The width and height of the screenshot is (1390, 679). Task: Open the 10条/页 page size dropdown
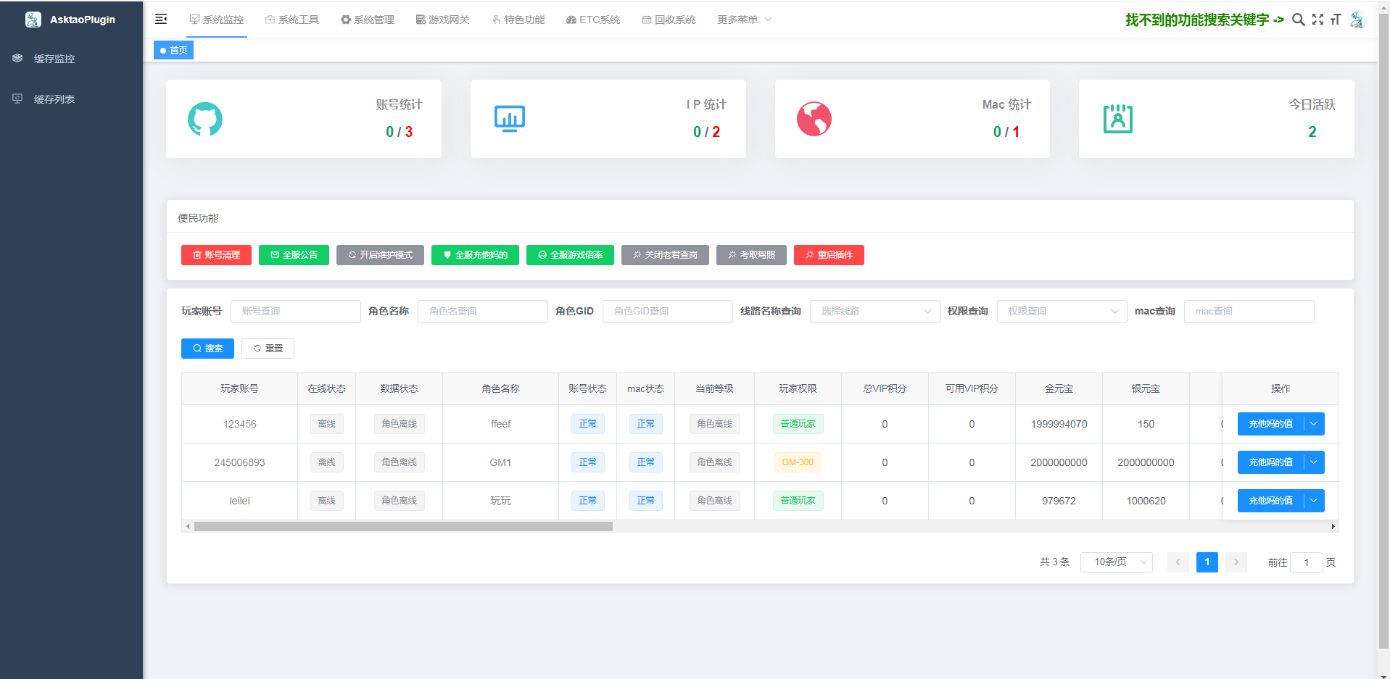click(1116, 562)
